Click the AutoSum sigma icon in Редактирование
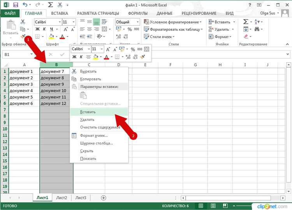This screenshot has height=210, width=292. [246, 22]
